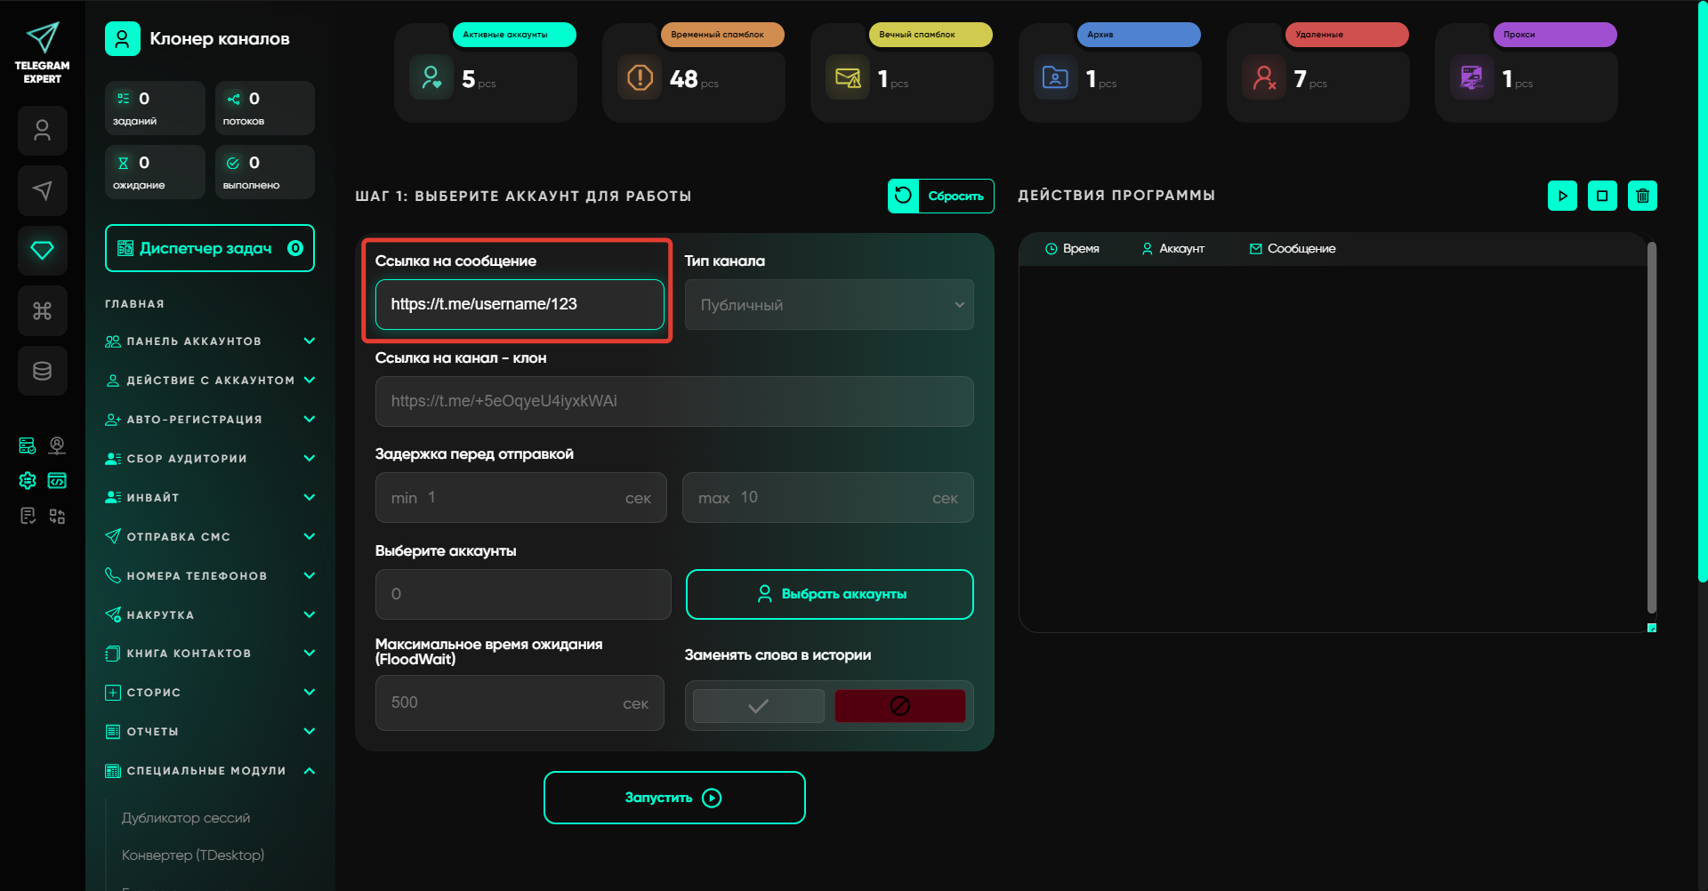Click the command key sidebar icon
The image size is (1708, 891).
click(42, 310)
